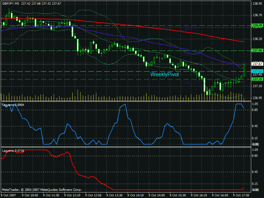Select the WeeklyPivot label on chart
This screenshot has width=264, height=198.
tap(164, 74)
